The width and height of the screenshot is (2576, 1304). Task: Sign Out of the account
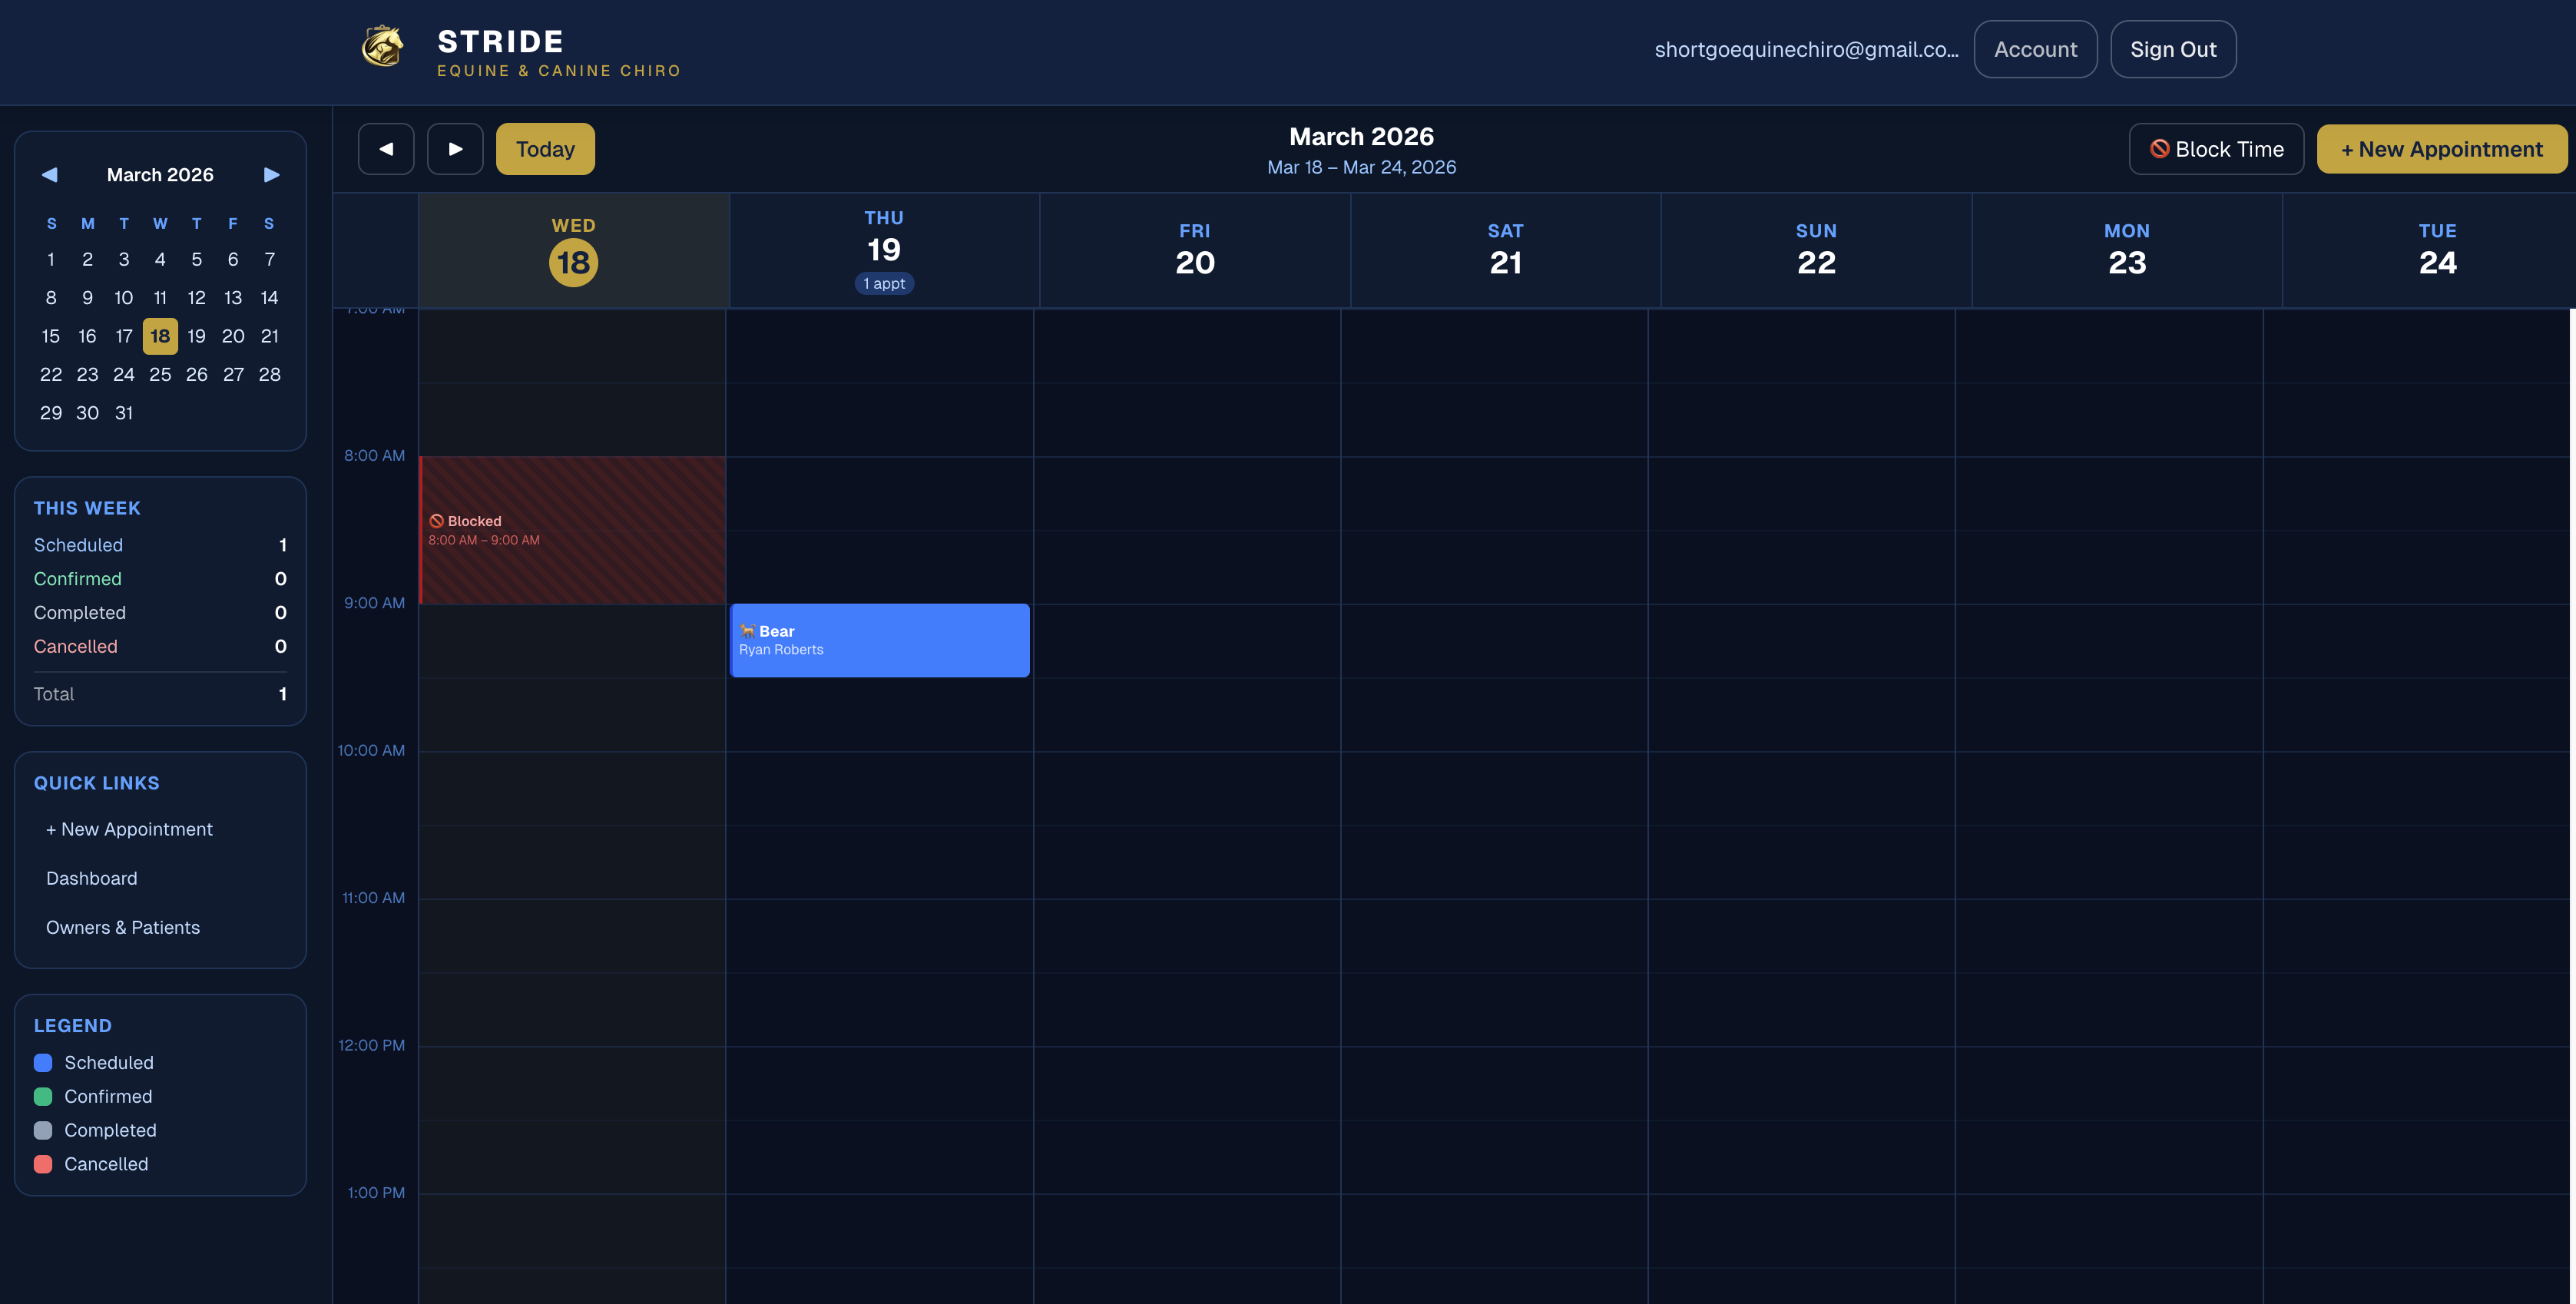click(x=2173, y=48)
